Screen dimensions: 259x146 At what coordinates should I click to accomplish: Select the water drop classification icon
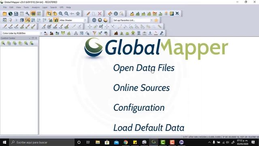(150, 33)
